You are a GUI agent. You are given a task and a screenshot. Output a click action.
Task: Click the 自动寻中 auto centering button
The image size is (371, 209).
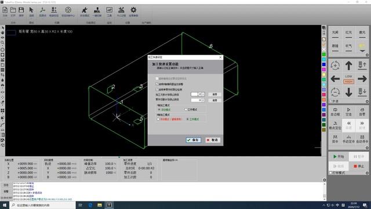(362, 139)
